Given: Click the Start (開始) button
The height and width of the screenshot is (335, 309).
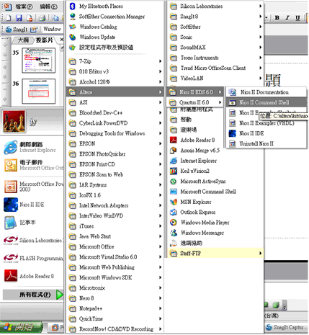Looking at the screenshot, I should (x=21, y=327).
